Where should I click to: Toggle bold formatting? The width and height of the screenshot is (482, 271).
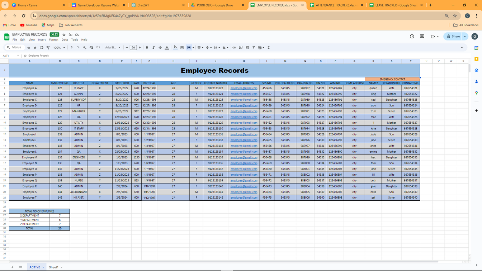coord(147,48)
